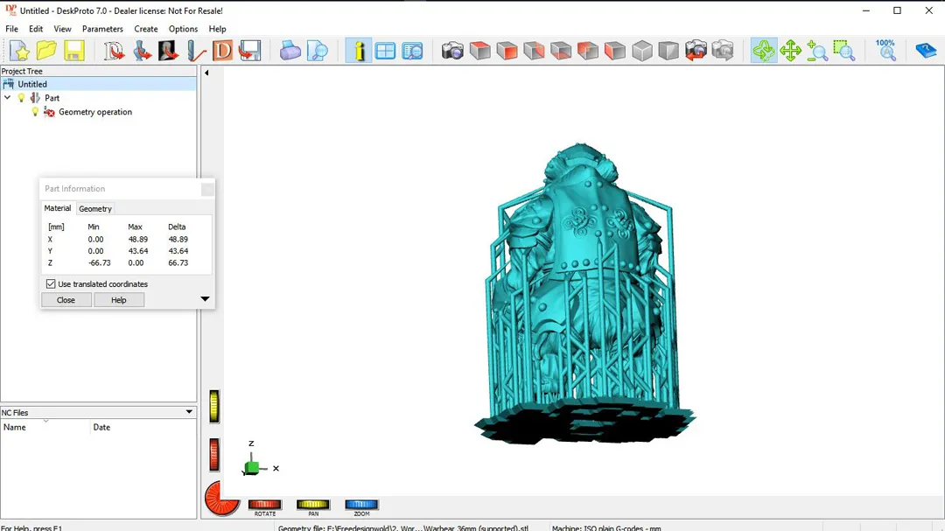Switch to view cube with red top face

(x=480, y=51)
